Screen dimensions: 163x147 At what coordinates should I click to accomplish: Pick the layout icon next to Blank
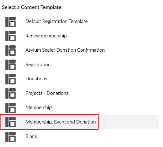coord(10,137)
